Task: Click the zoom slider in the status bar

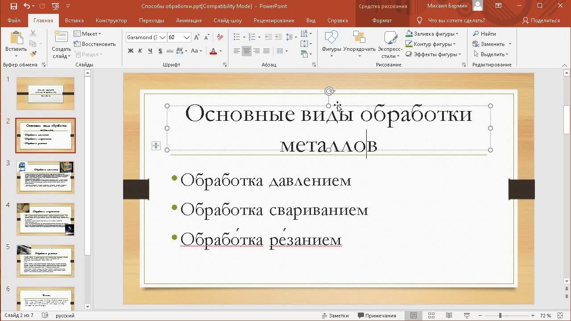Action: pyautogui.click(x=500, y=316)
